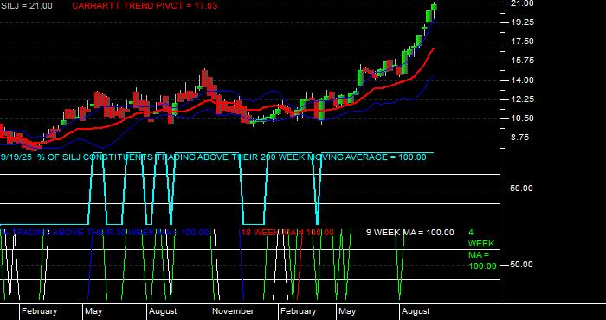The width and height of the screenshot is (606, 320).
Task: Select the latest green candlestick near 21.00
Action: (434, 7)
